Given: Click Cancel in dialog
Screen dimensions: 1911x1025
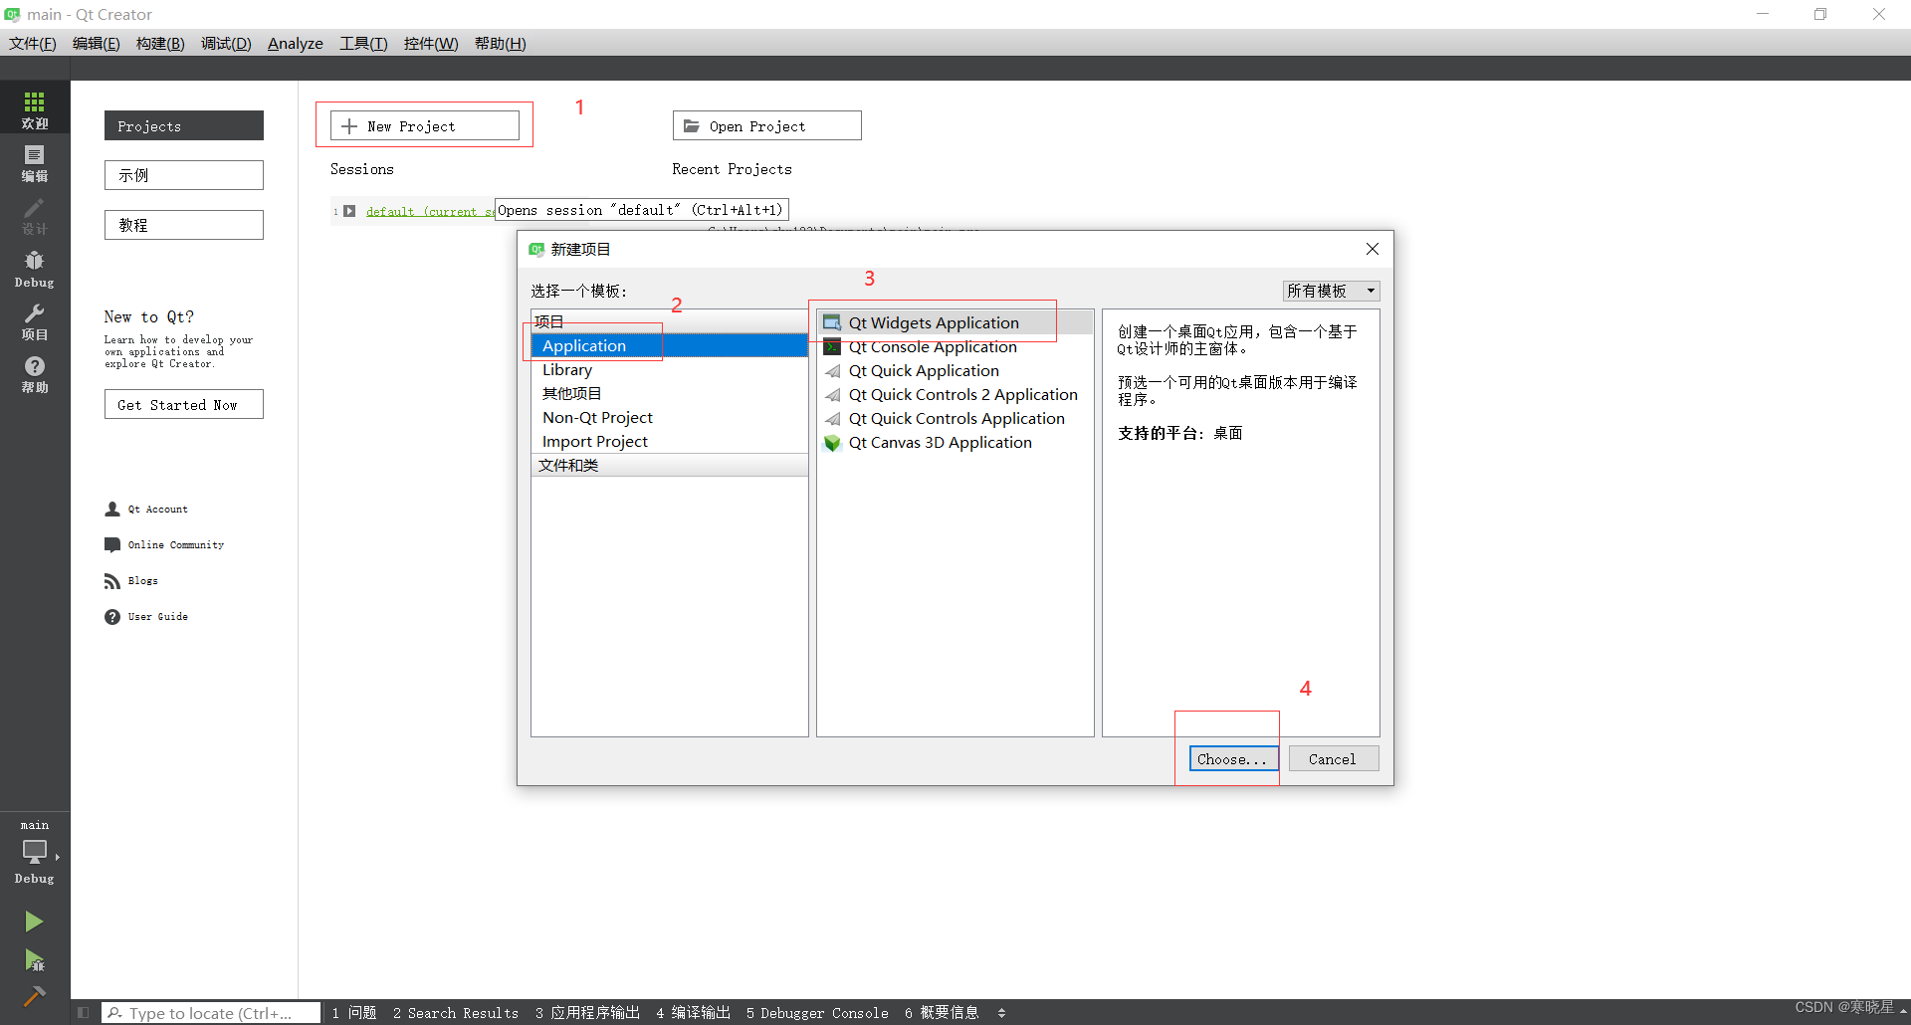Looking at the screenshot, I should 1333,758.
